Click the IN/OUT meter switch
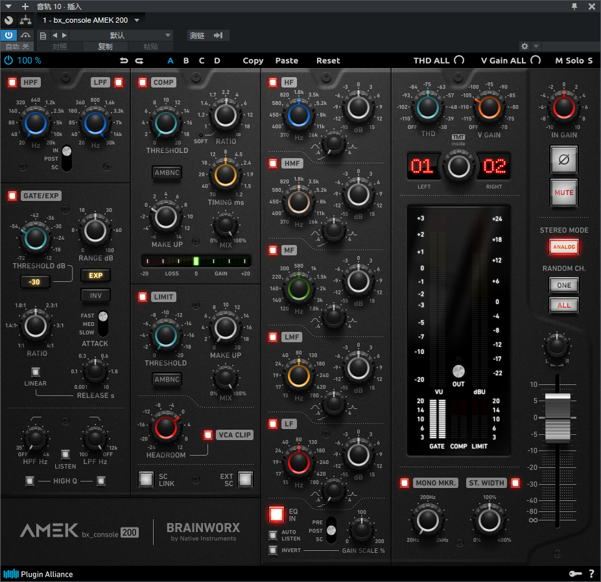This screenshot has height=582, width=601. [x=458, y=371]
